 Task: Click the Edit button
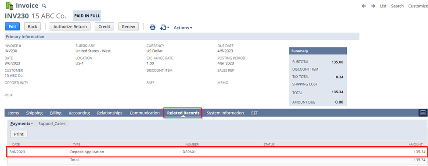click(12, 26)
